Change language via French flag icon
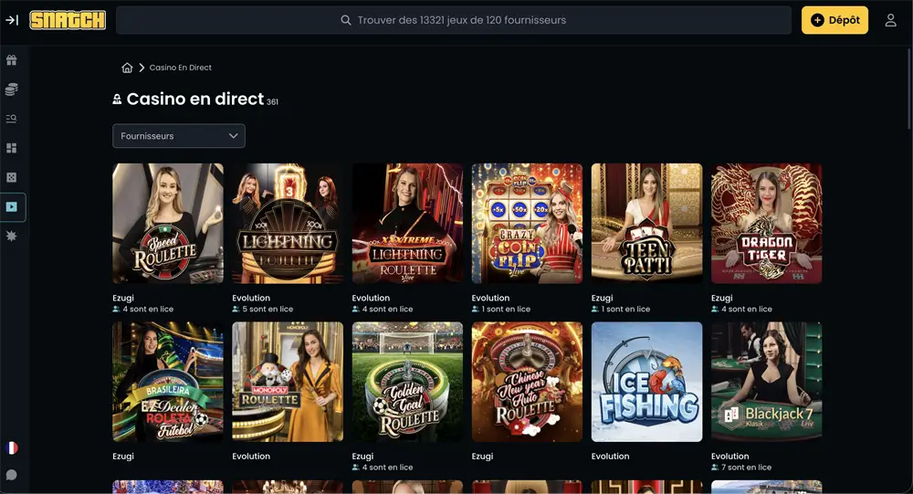This screenshot has width=913, height=494. (x=12, y=448)
